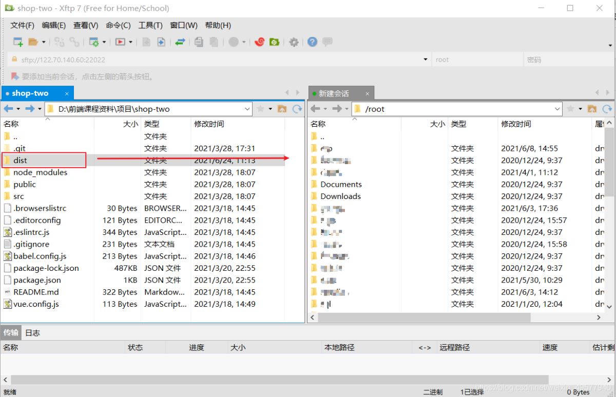Screen dimensions: 616x397
Task: Launch Xshell via the red swirl icon
Action: click(x=259, y=42)
